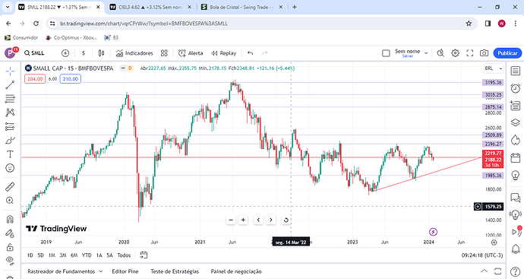Open object tree layers panel
Viewport: 524px width, 279px height.
[516, 122]
